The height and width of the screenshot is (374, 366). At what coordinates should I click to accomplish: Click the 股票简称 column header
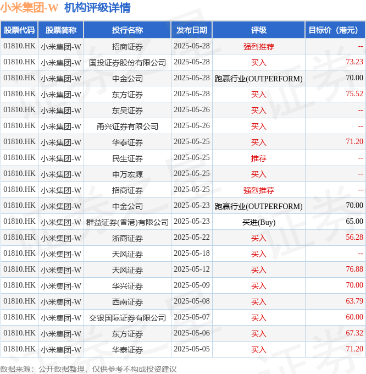61,30
